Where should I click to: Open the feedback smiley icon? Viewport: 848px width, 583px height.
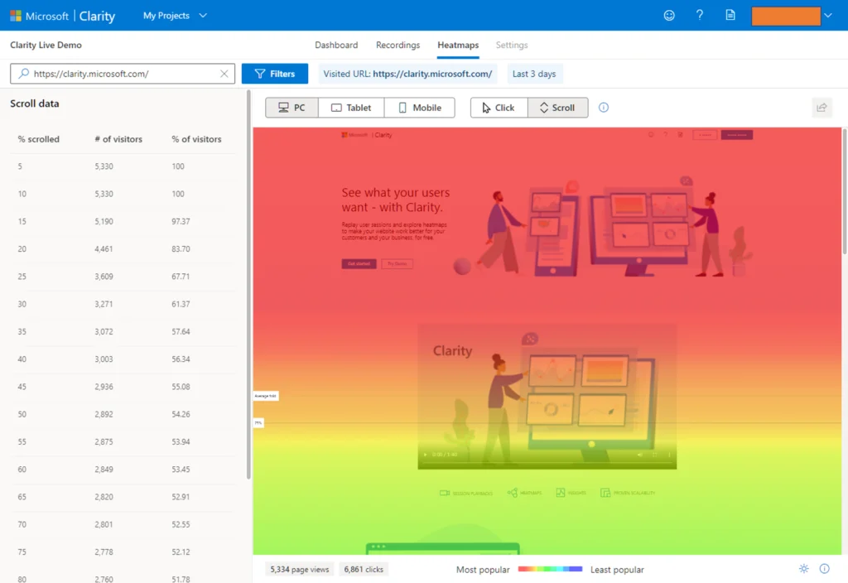point(669,15)
